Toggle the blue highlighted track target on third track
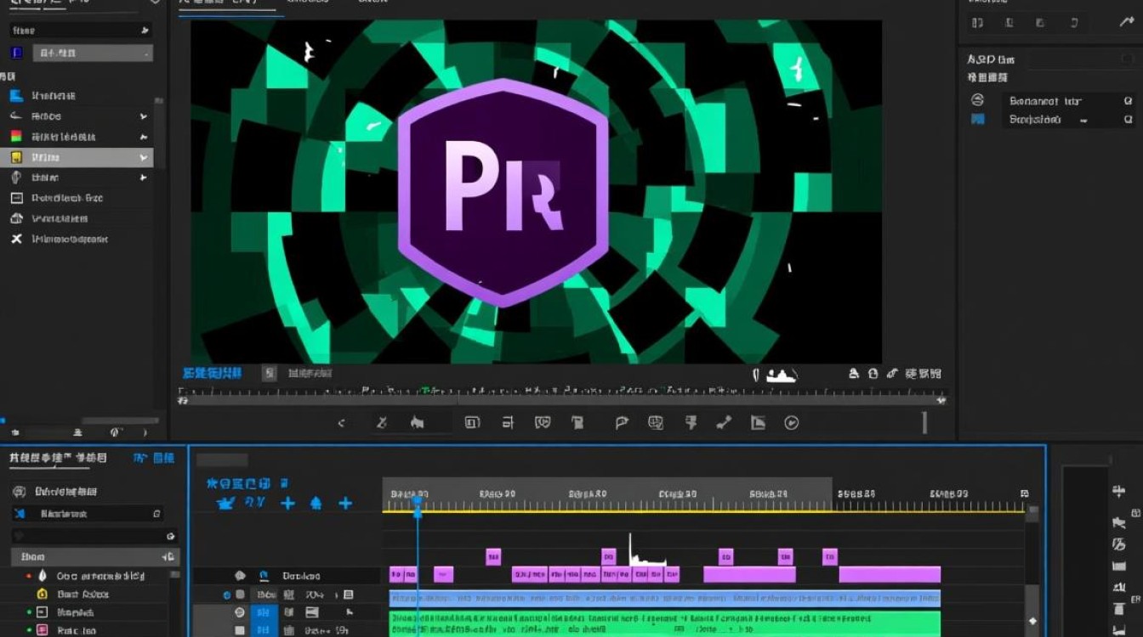1143x637 pixels. [264, 612]
